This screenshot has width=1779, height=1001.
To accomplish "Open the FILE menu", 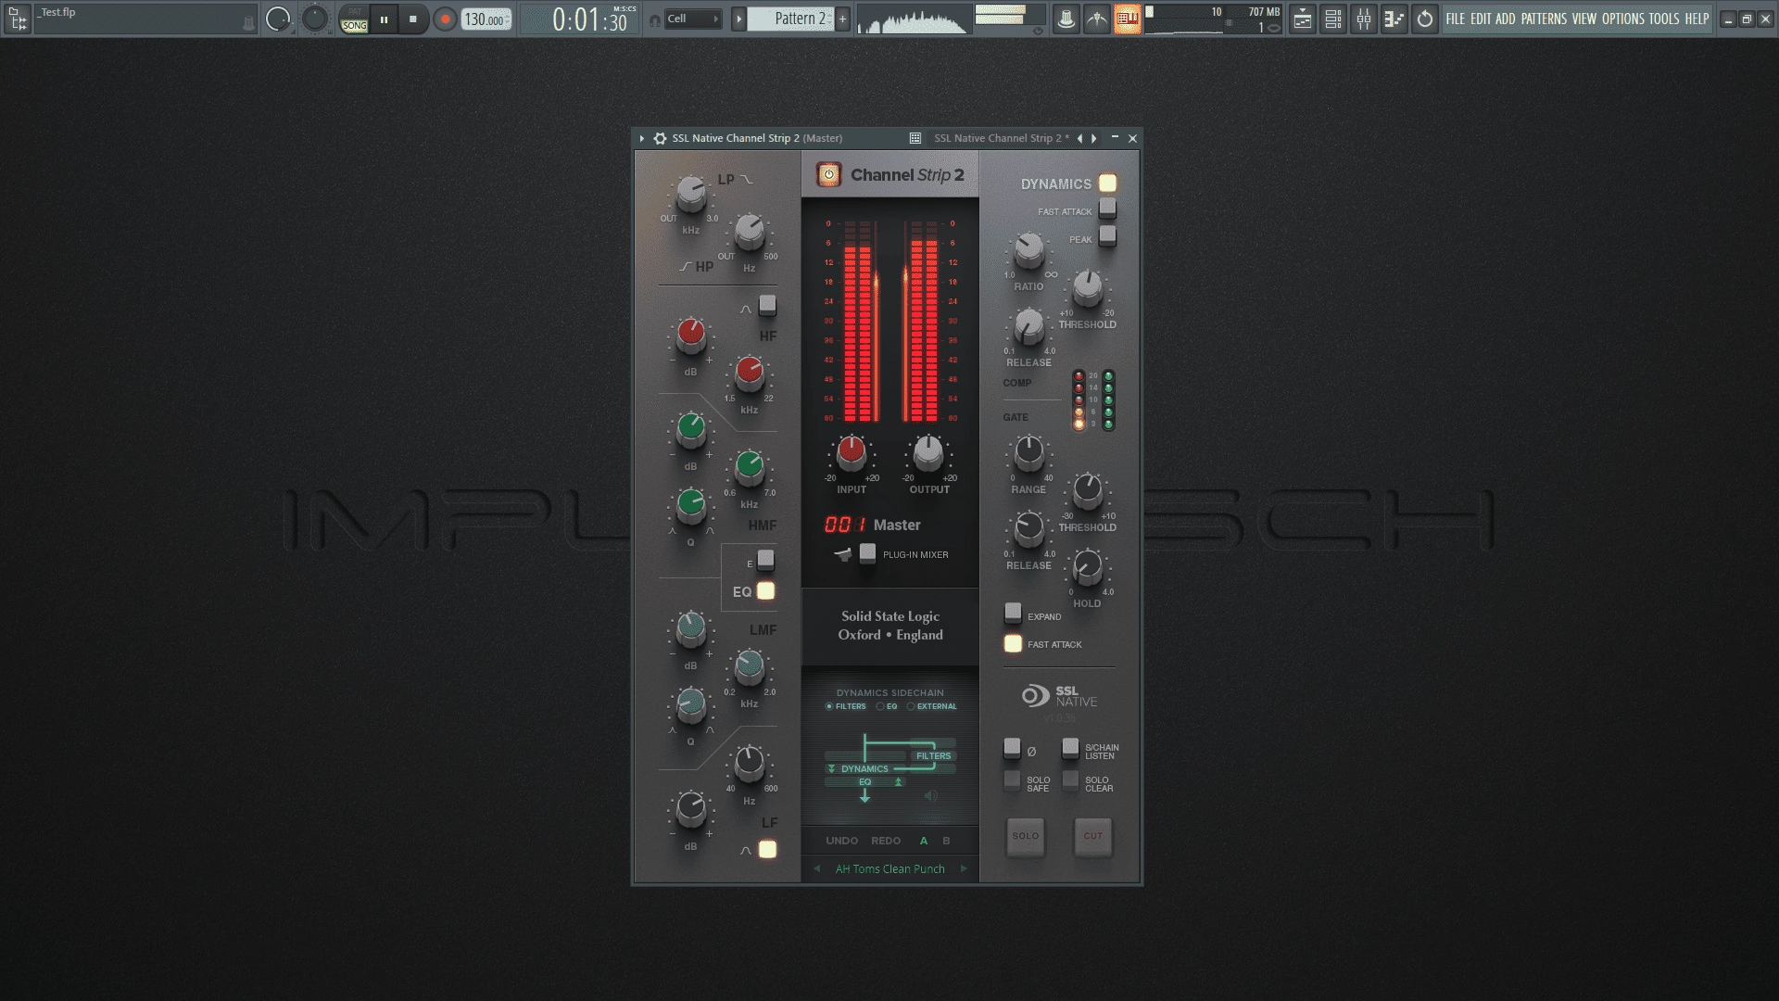I will (x=1456, y=19).
